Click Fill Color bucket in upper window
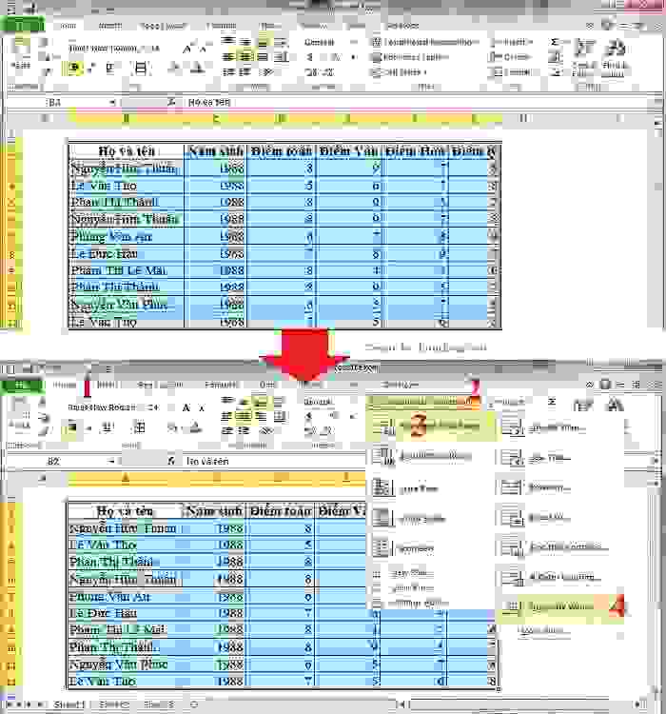Viewport: 666px width, 714px height. (174, 69)
